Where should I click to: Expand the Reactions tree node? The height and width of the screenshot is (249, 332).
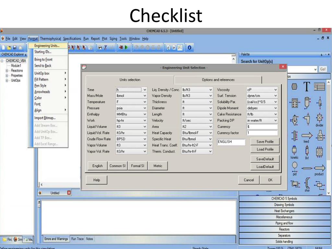coord(7,70)
